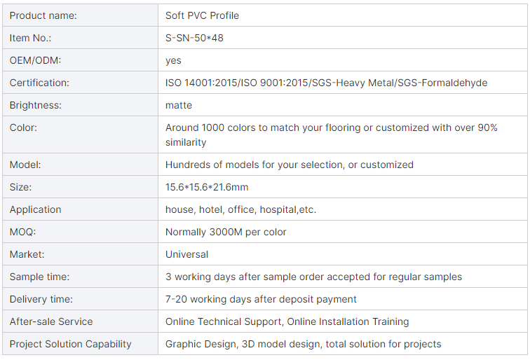Click the 'After-sale Service' label cell
Screen dimensions: 530x360
click(x=51, y=321)
